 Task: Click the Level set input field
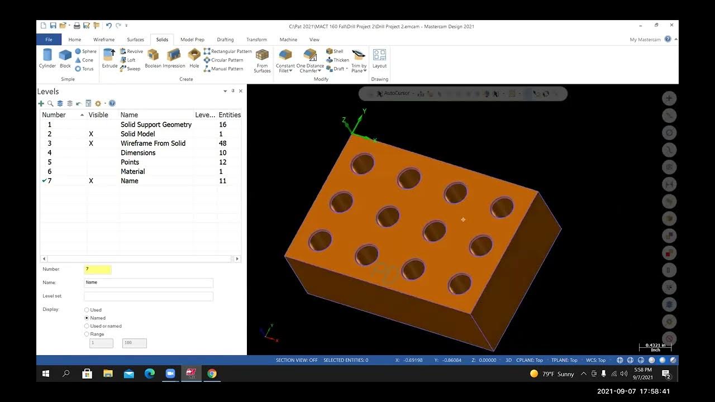coord(149,296)
